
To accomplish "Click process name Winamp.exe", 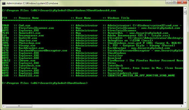I will click(x=27, y=46).
